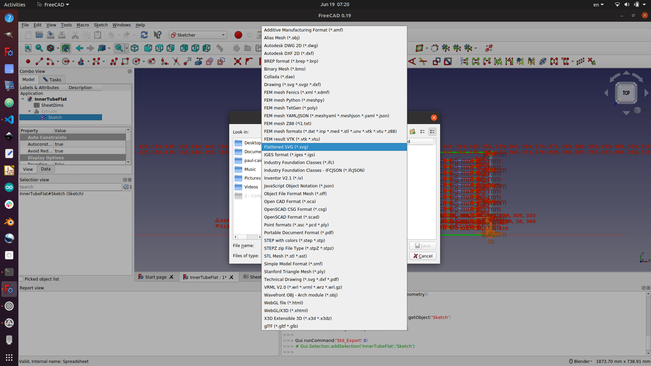Choose STL Mesh (*.stl *.ast) file type
The height and width of the screenshot is (366, 651).
tap(334, 256)
